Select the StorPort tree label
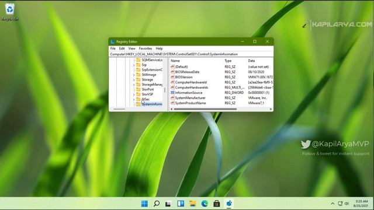This screenshot has height=210, width=374. click(x=148, y=89)
